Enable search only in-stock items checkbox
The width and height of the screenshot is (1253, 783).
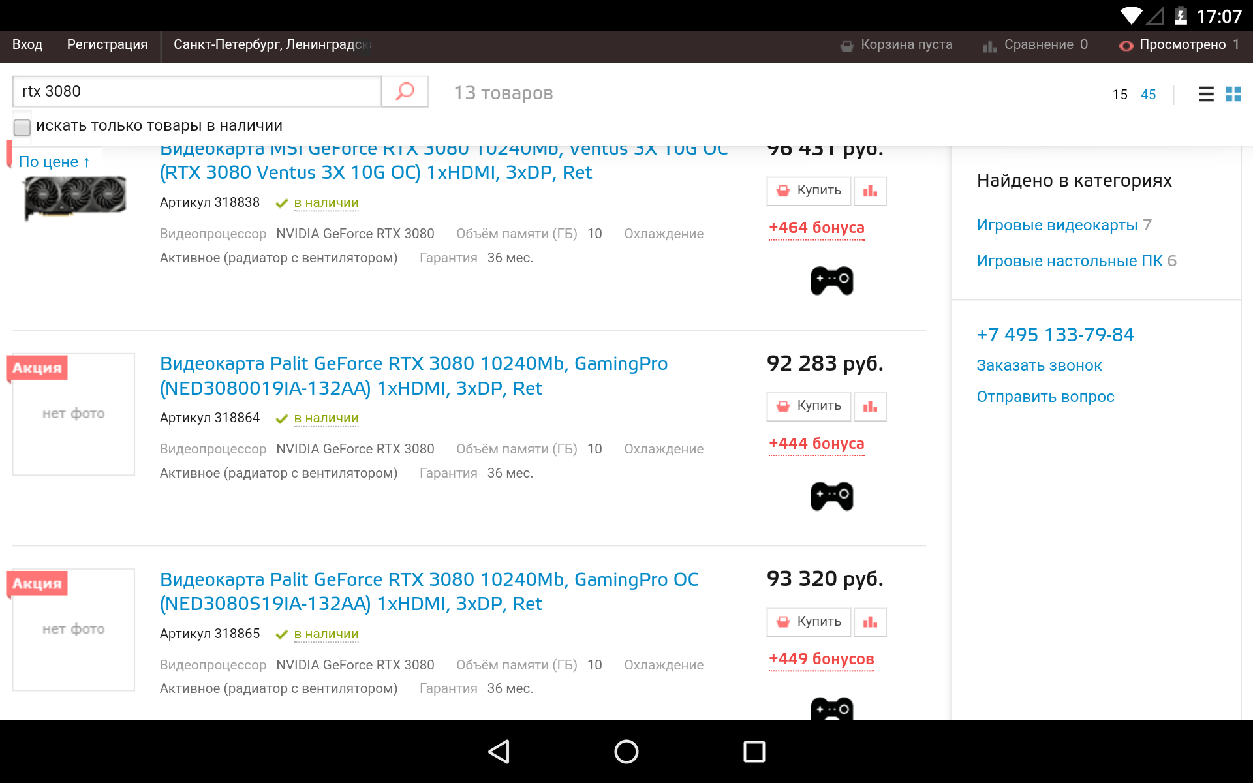22,127
